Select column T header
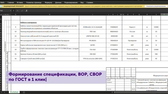The height and width of the screenshot is (94, 168). (164, 14)
